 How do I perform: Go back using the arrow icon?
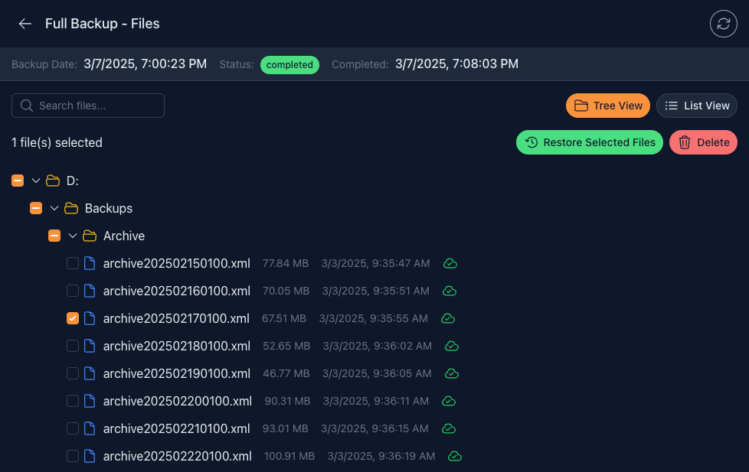25,24
